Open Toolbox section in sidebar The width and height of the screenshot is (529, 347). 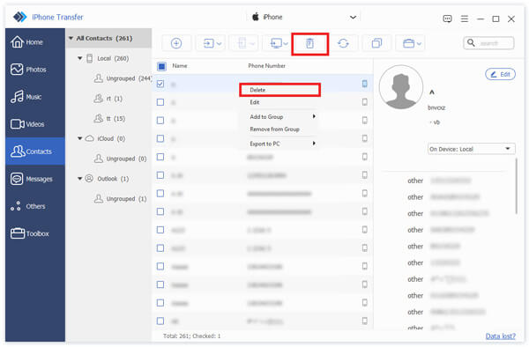click(x=34, y=233)
